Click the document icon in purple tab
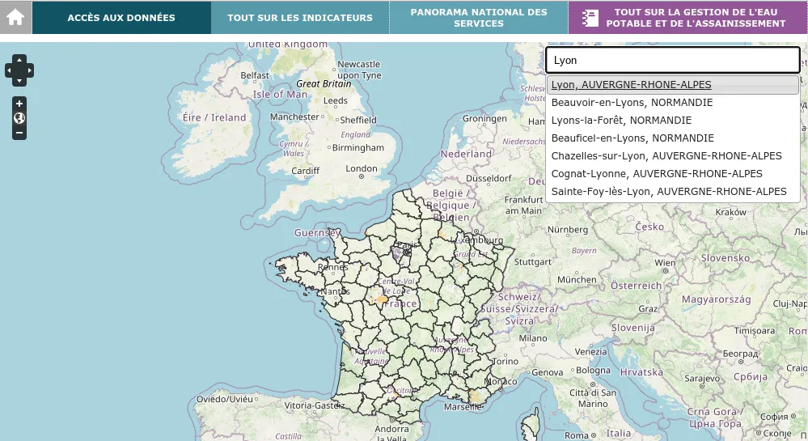 590,18
